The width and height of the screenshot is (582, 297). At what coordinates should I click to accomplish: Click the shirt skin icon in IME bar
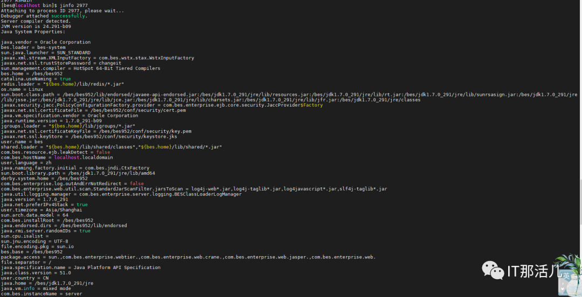[x=562, y=289]
